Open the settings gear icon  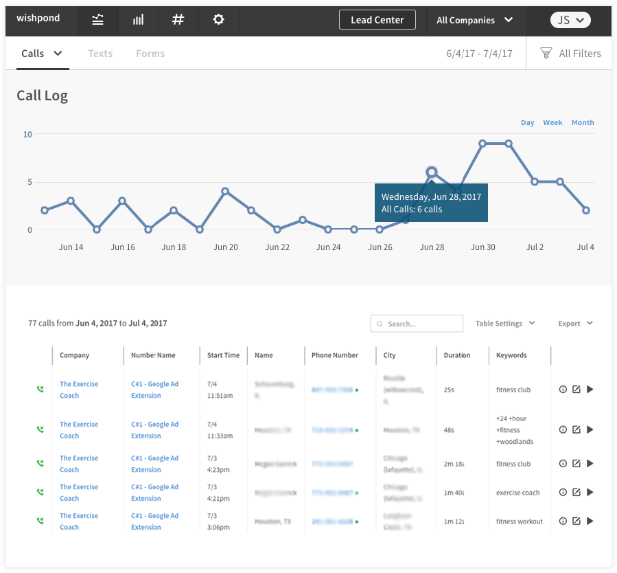coord(218,19)
